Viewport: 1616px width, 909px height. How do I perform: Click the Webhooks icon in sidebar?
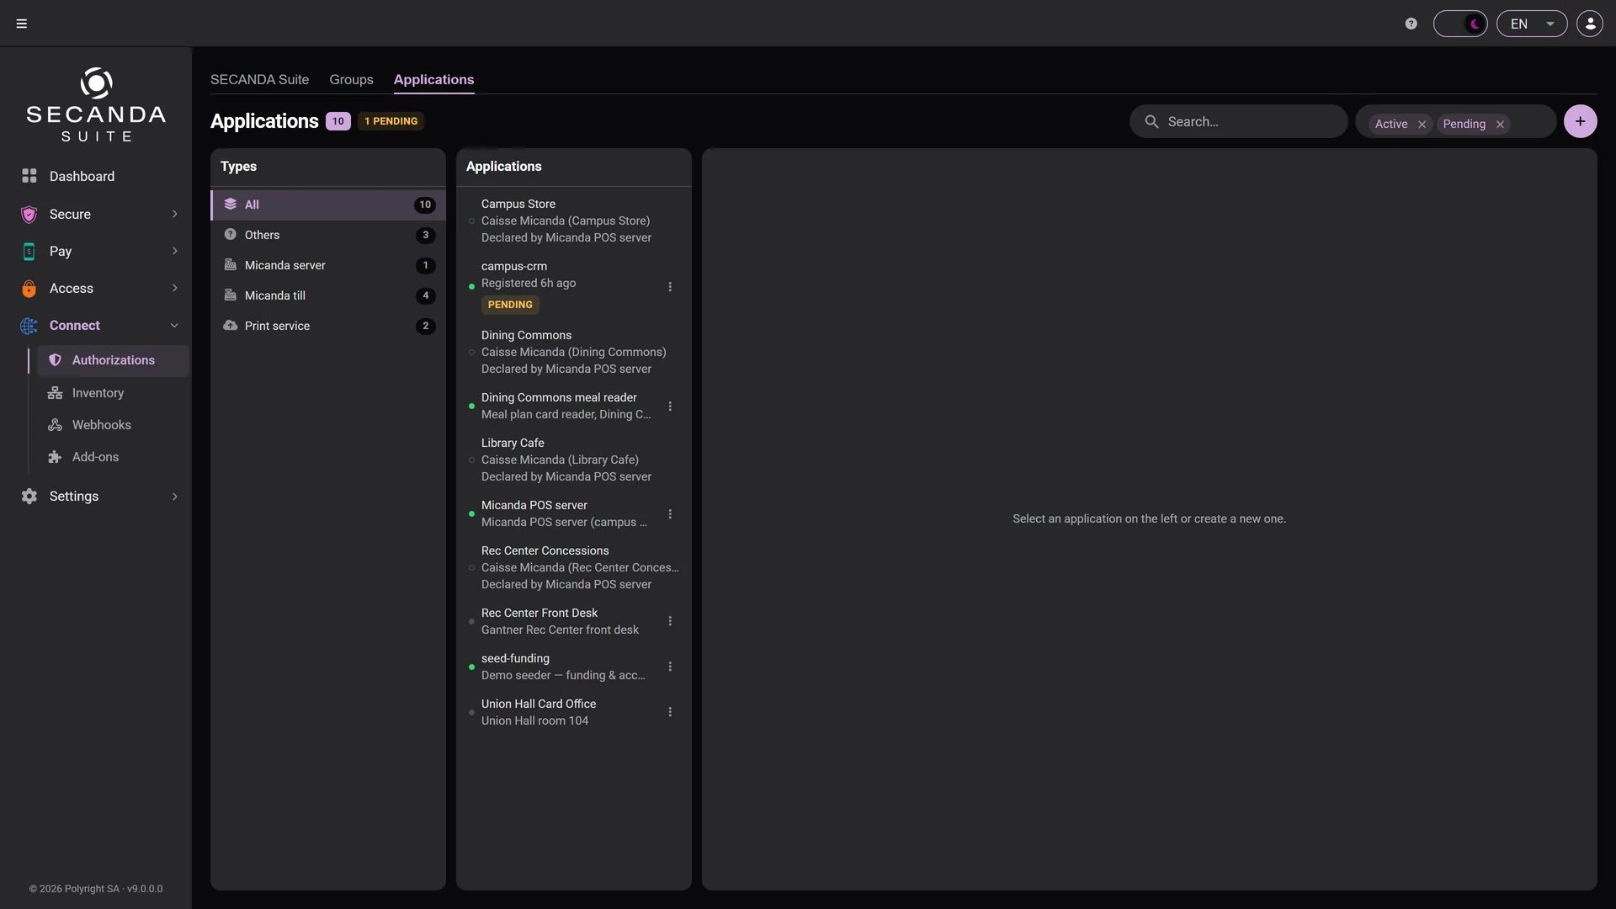[x=56, y=425]
